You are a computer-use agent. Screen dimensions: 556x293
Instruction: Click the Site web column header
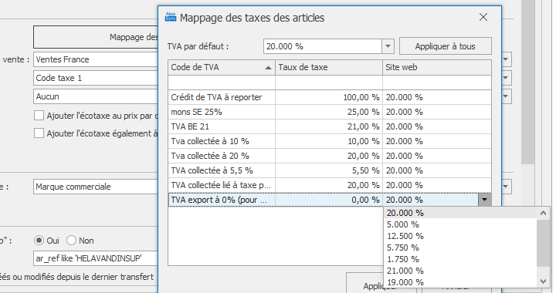(x=437, y=67)
